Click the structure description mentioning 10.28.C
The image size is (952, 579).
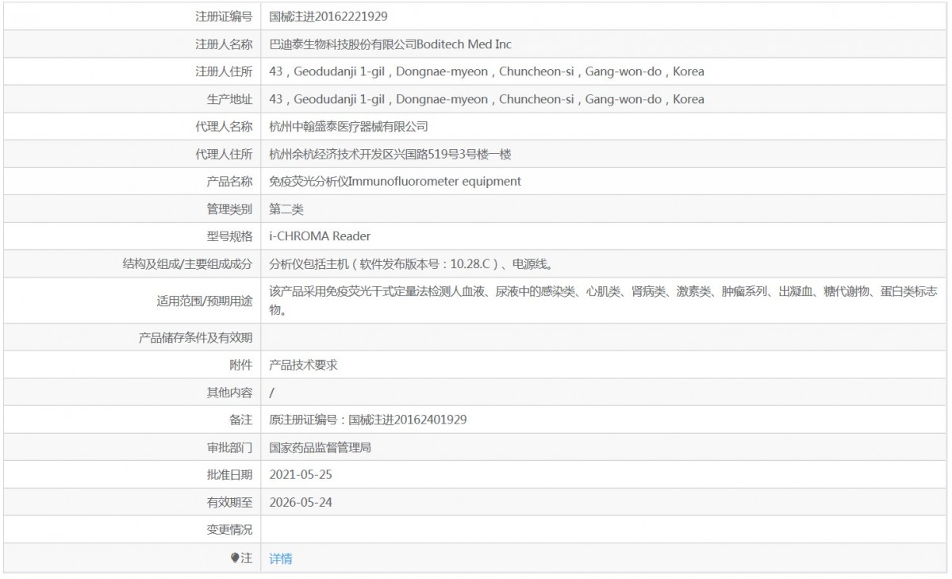pos(417,264)
